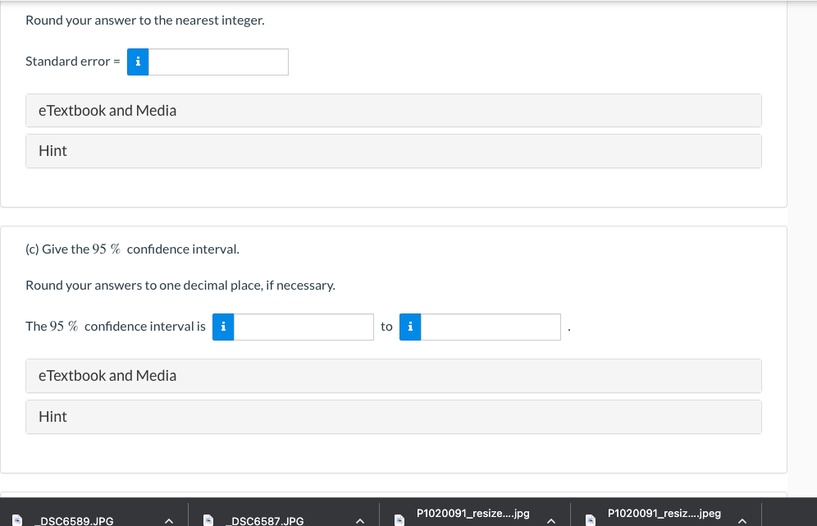Click the info icon beside Standard error field
This screenshot has height=526, width=817.
pyautogui.click(x=137, y=62)
